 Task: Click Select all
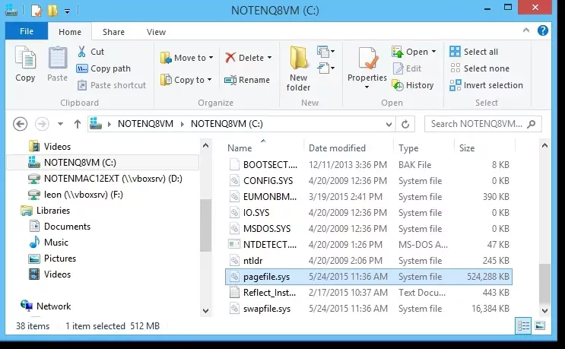coord(474,52)
